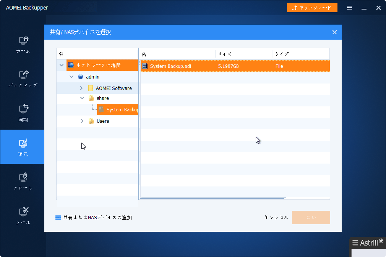This screenshot has height=257, width=386.
Task: Collapse the share folder node
Action: click(82, 98)
